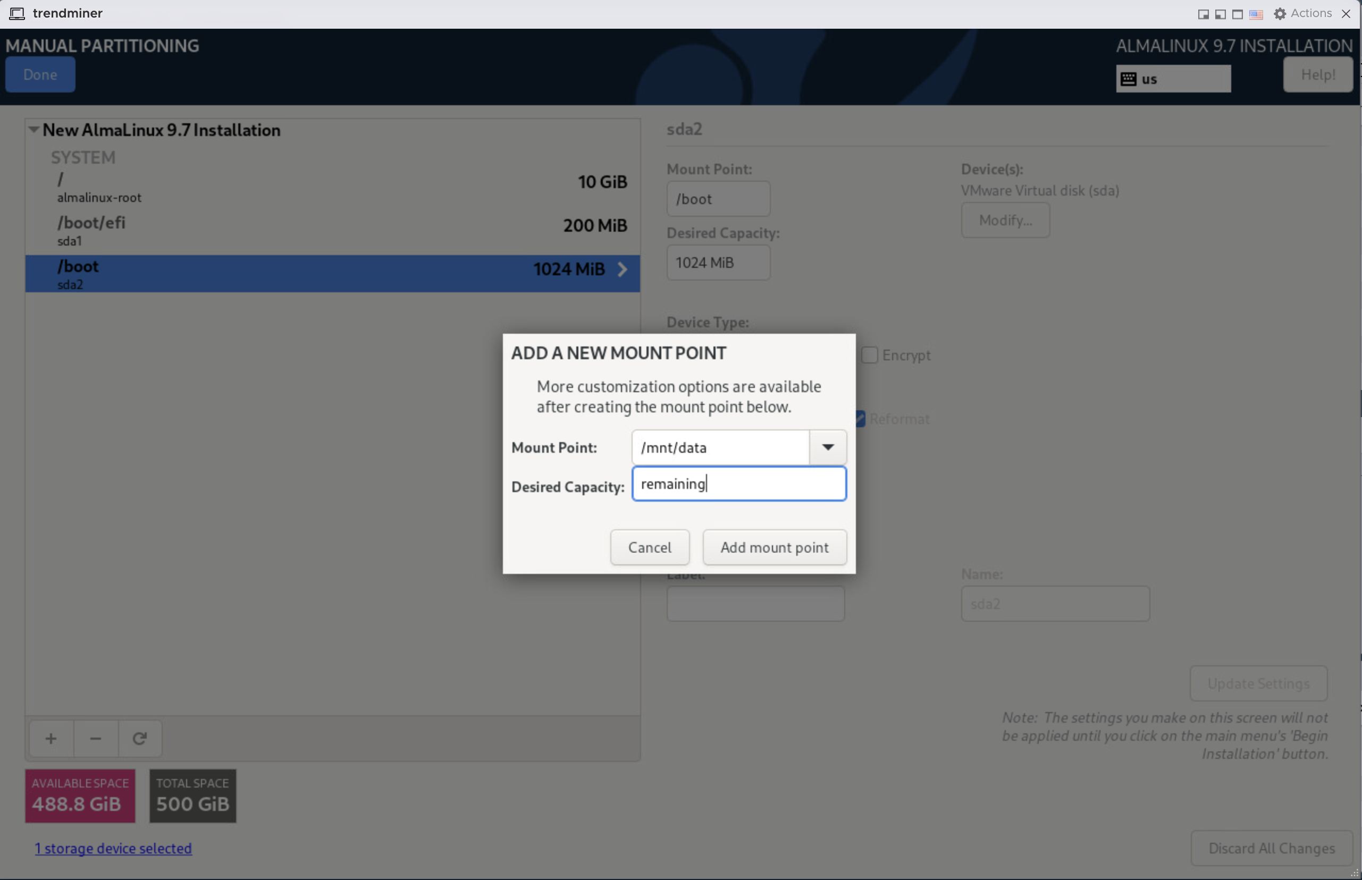Image resolution: width=1362 pixels, height=880 pixels.
Task: Open the 1 storage device selected link
Action: point(113,848)
